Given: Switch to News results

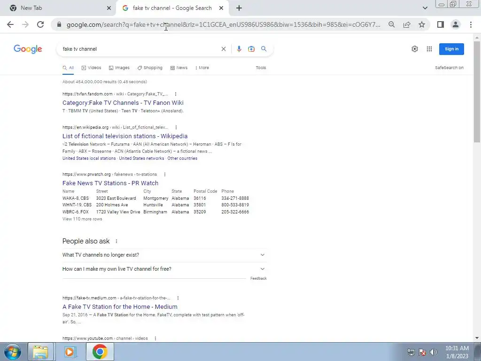Looking at the screenshot, I should coord(179,68).
